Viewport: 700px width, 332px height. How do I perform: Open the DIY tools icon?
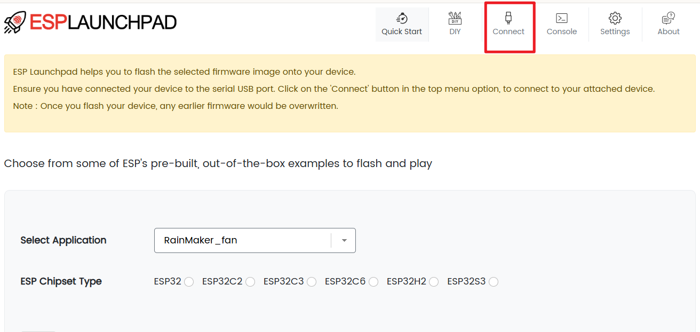455,18
